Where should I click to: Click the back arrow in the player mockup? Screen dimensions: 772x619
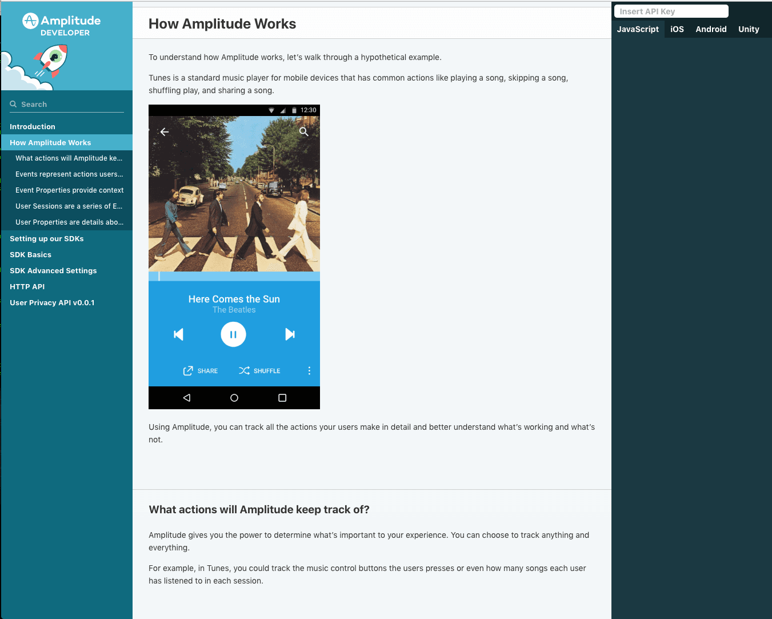164,131
